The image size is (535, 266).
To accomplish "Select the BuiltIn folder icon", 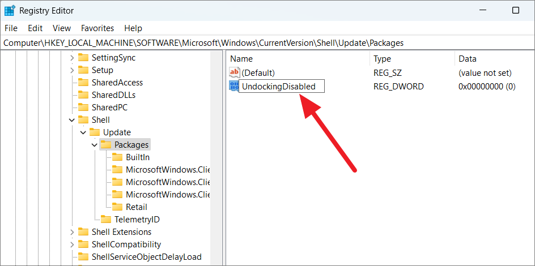I will click(x=117, y=157).
